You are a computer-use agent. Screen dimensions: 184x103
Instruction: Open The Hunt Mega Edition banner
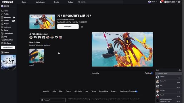pos(8,62)
